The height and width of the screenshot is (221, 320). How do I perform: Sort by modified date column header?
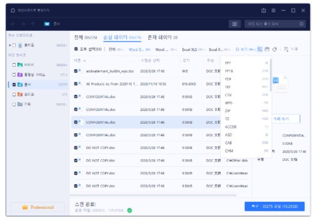click(150, 61)
